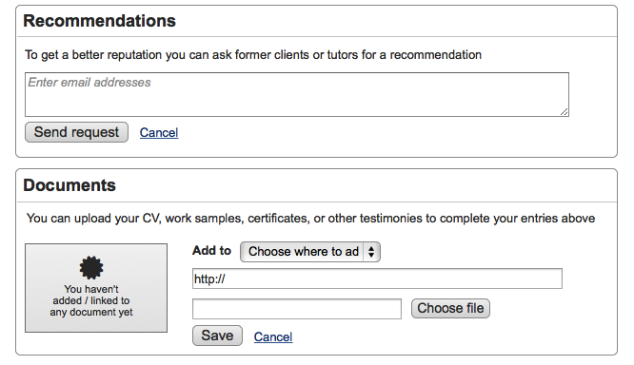The image size is (634, 365).
Task: Click the 'You haven't added' placeholder text
Action: [x=91, y=300]
